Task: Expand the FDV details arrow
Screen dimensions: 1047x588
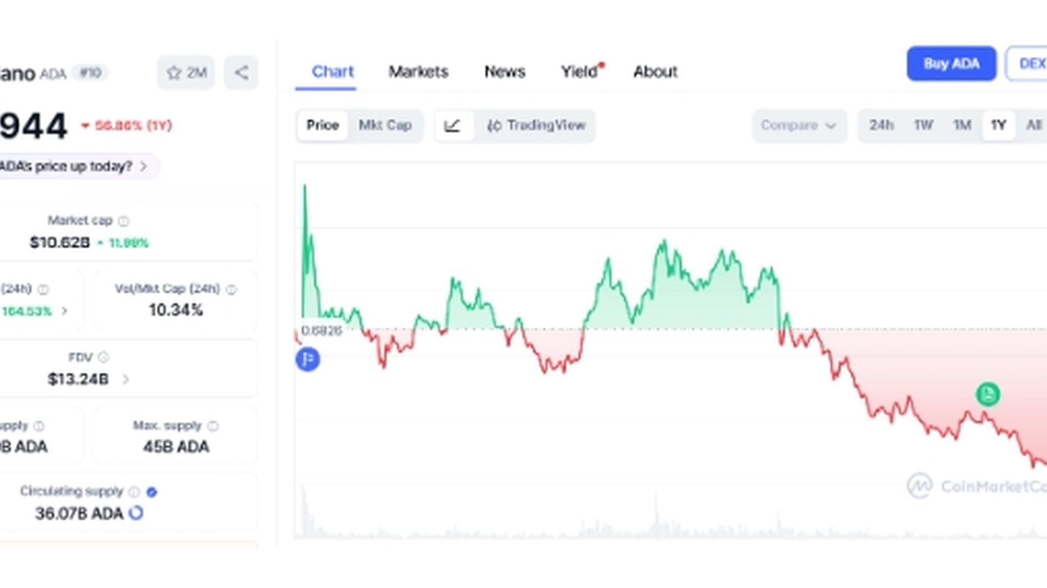Action: point(125,378)
